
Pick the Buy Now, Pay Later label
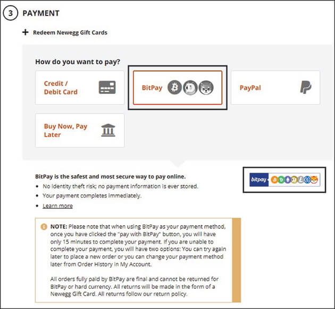coord(65,130)
